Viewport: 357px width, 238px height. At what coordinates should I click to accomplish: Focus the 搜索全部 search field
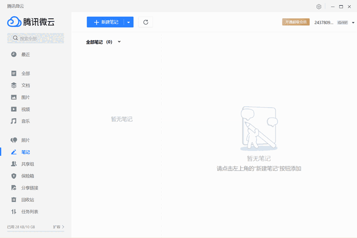(36, 38)
